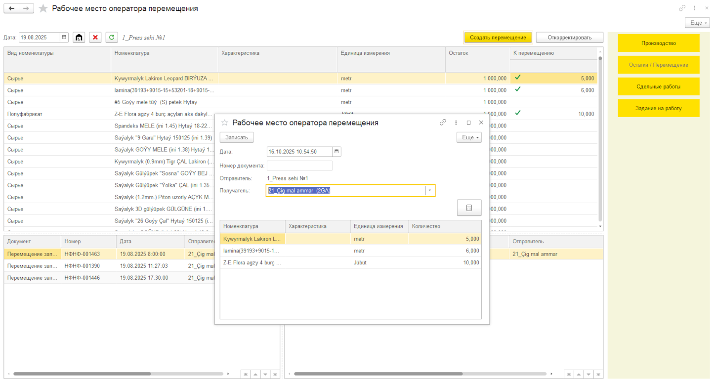The width and height of the screenshot is (714, 382).
Task: Click the calculator icon button in the dialog
Action: coord(469,208)
